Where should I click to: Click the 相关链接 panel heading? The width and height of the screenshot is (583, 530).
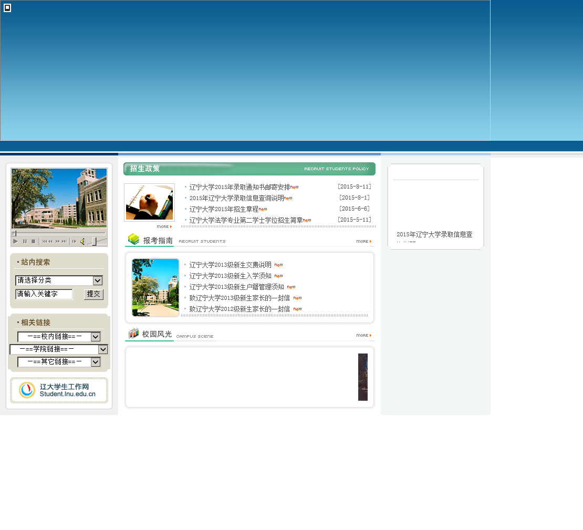(x=35, y=323)
